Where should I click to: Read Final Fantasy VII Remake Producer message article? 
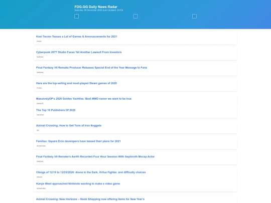[x=91, y=68]
